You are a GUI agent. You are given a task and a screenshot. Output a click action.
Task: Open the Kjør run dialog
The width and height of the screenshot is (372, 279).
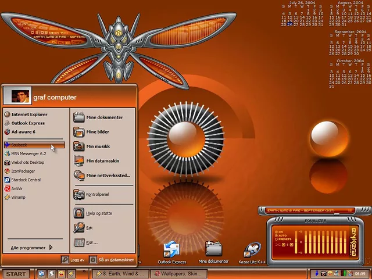(85, 242)
